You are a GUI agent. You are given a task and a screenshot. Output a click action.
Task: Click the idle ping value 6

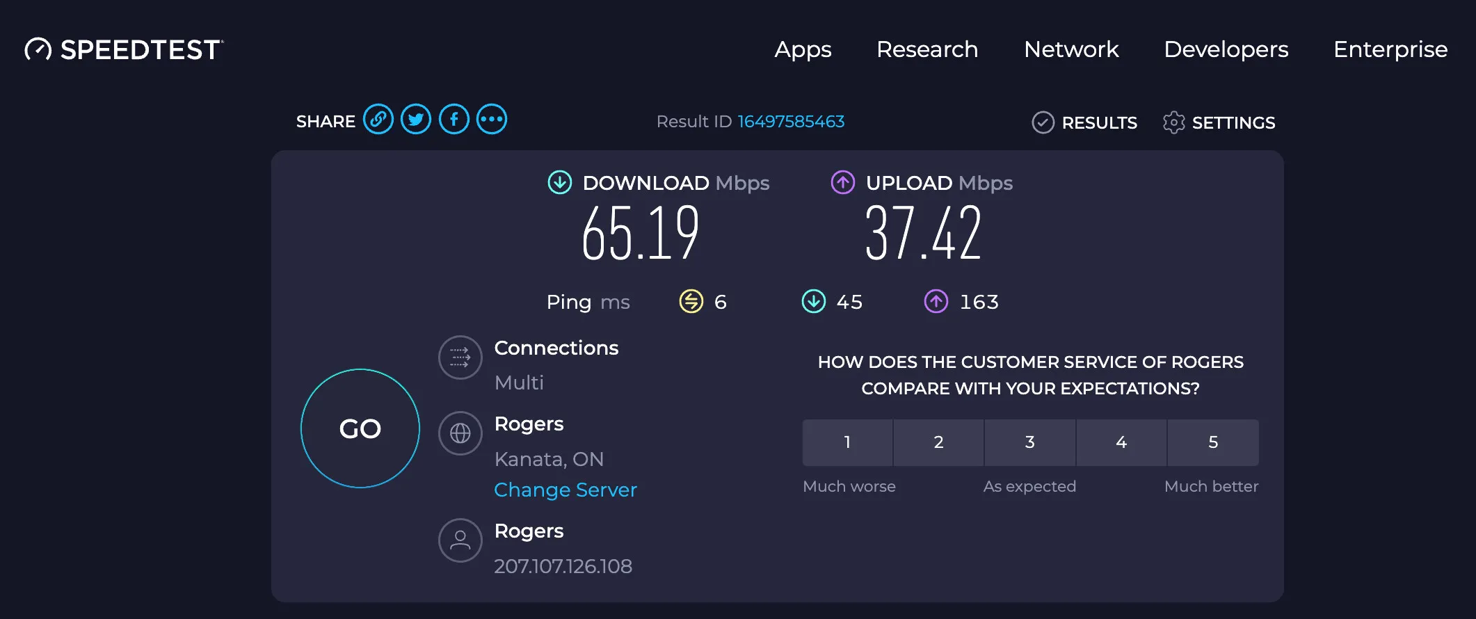point(721,302)
